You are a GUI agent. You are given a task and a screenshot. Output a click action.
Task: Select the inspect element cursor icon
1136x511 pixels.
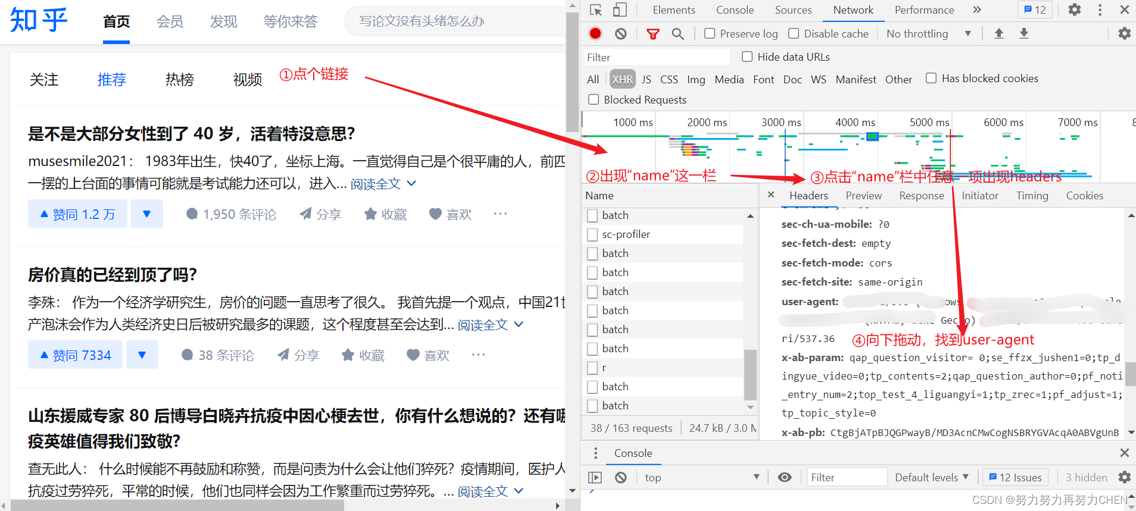coord(596,10)
